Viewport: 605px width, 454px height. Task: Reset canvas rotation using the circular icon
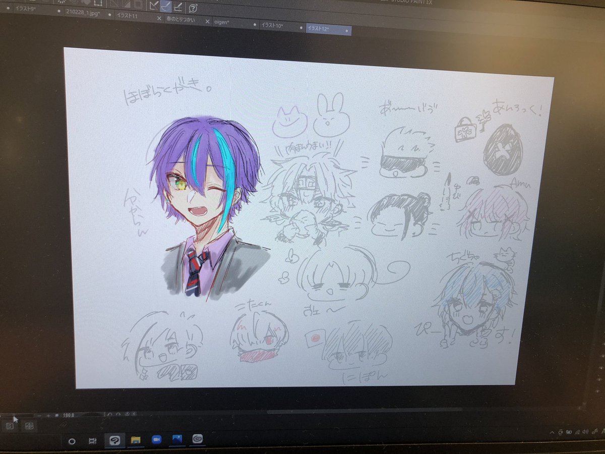point(127,414)
